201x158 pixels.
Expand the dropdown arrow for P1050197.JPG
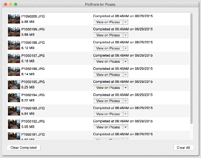pos(126,62)
